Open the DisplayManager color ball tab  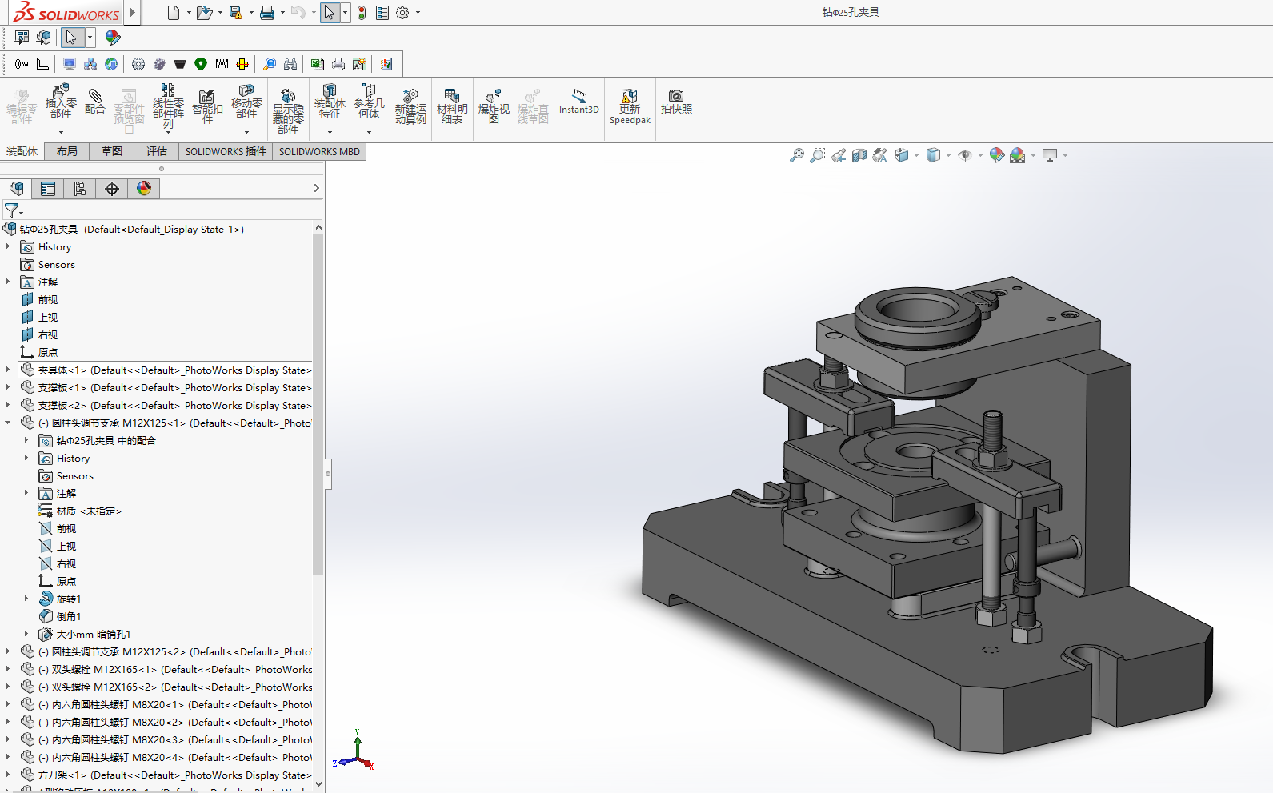pyautogui.click(x=144, y=189)
